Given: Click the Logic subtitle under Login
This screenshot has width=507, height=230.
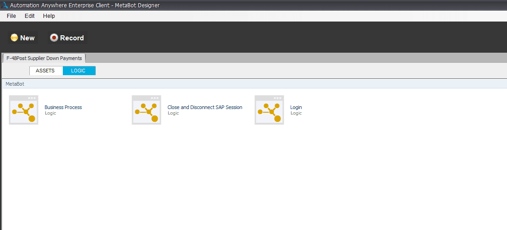Looking at the screenshot, I should pyautogui.click(x=296, y=113).
